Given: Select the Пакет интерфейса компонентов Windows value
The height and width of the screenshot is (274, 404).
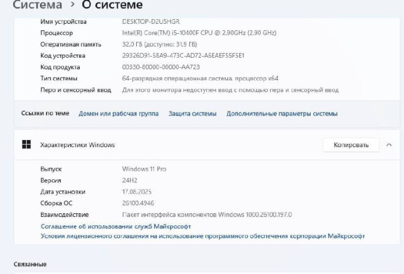Looking at the screenshot, I should coord(207,214).
